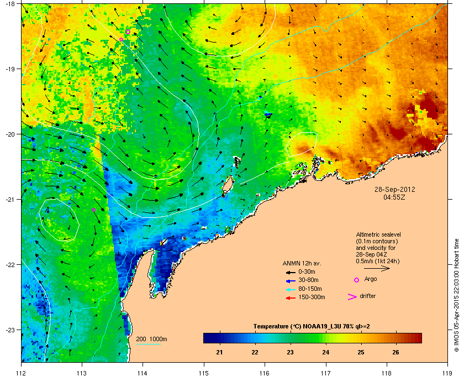The height and width of the screenshot is (376, 464).
Task: Click the 25 label under colorbar
Action: click(361, 352)
